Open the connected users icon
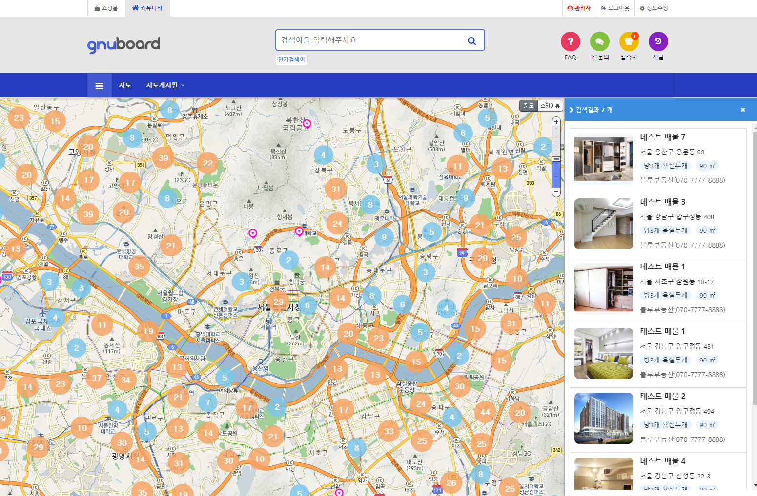 point(629,42)
